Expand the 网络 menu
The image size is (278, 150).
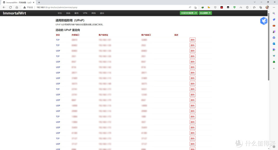point(93,13)
